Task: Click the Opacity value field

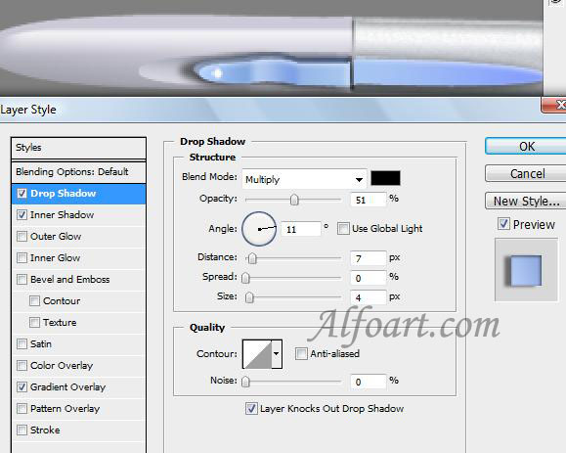Action: [x=369, y=200]
